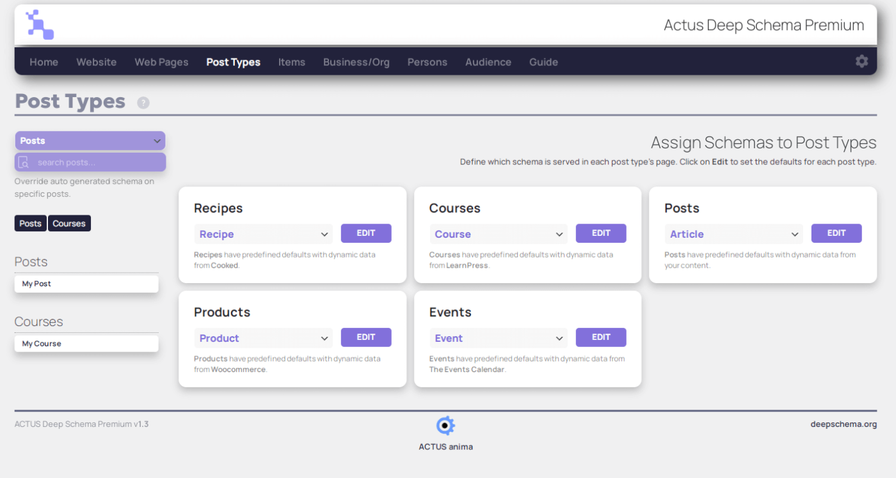Viewport: 896px width, 478px height.
Task: Click the Products card heading
Action: click(x=222, y=312)
